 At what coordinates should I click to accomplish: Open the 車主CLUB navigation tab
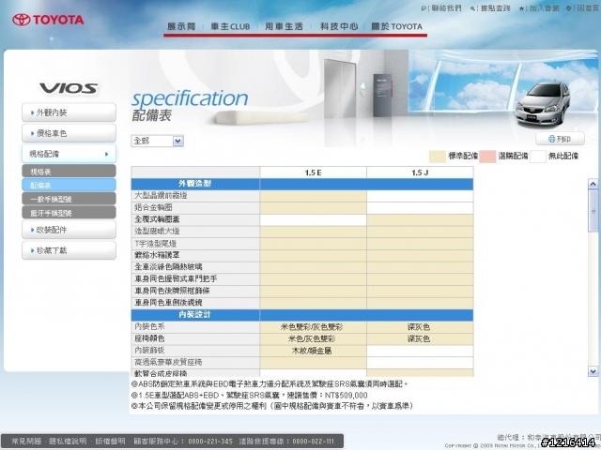(230, 26)
